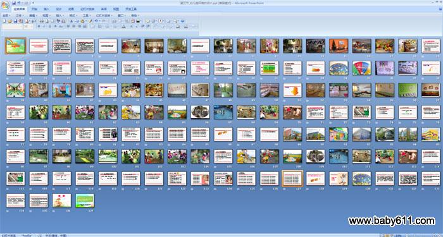Select slide 108 thumbnail
This screenshot has height=237, width=443.
(x=292, y=156)
